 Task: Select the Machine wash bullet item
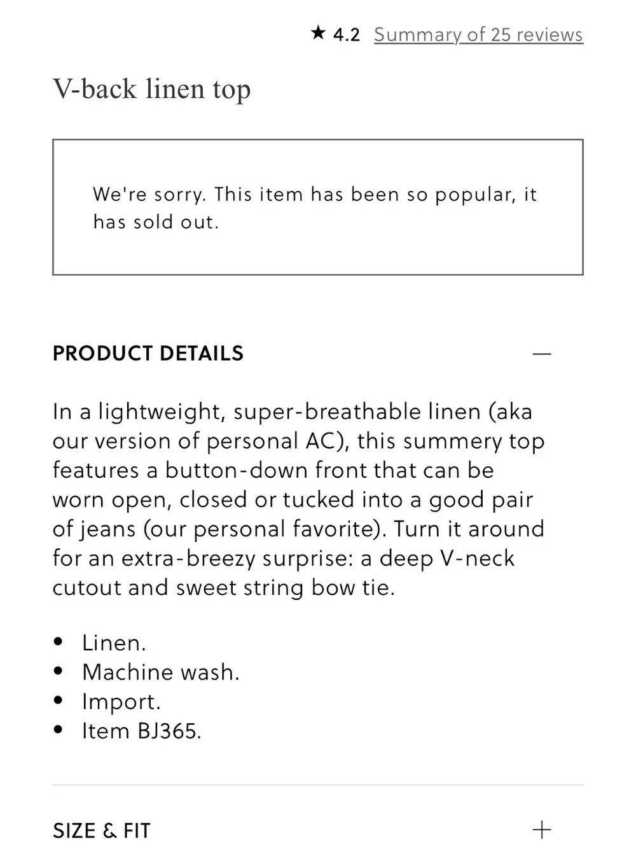(161, 672)
